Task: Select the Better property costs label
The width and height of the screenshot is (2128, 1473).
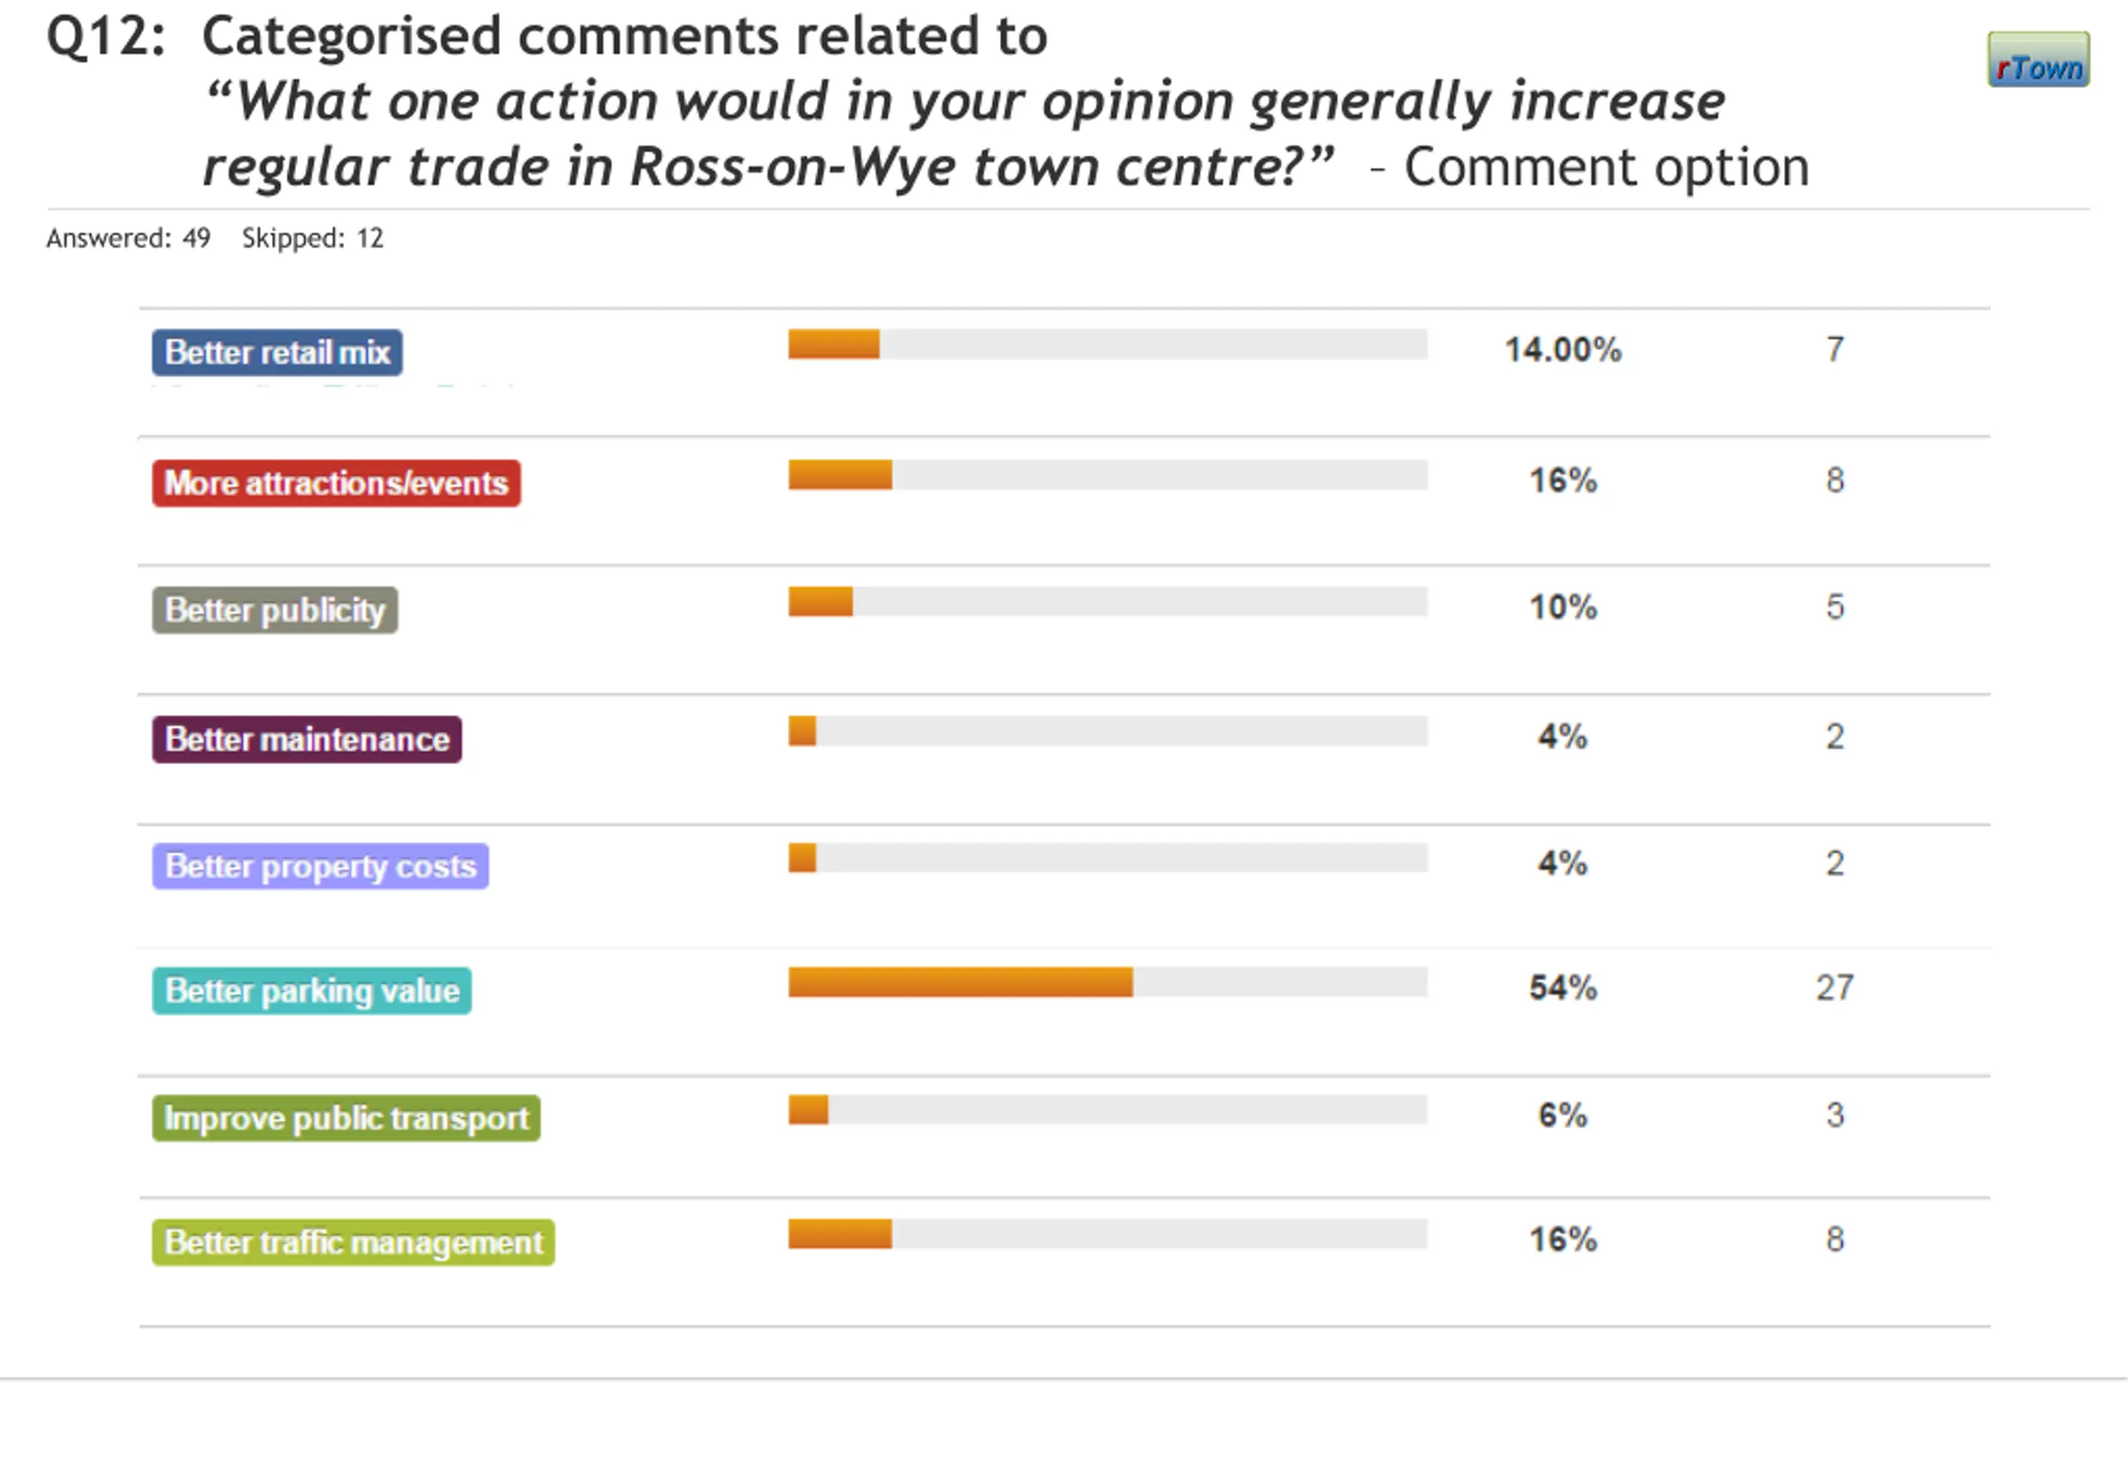Action: pyautogui.click(x=320, y=867)
